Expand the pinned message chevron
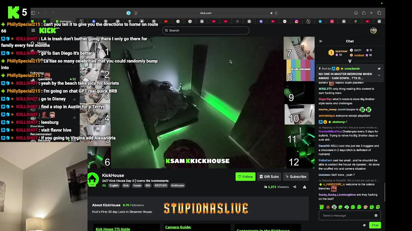The image size is (412, 231). tap(379, 75)
